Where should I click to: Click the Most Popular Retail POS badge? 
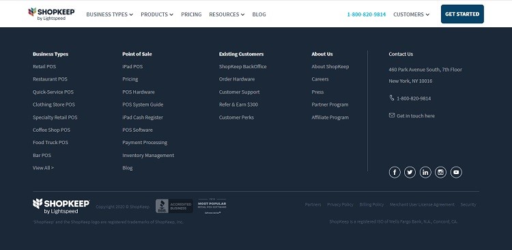pos(212,206)
